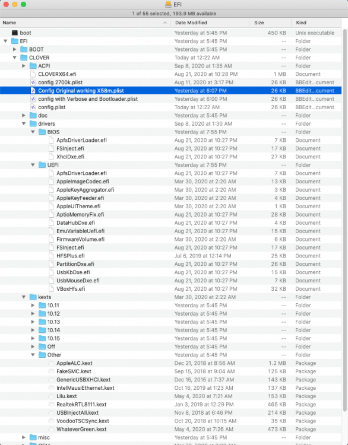Collapse the CLOVER folder disclosure triangle

point(14,58)
